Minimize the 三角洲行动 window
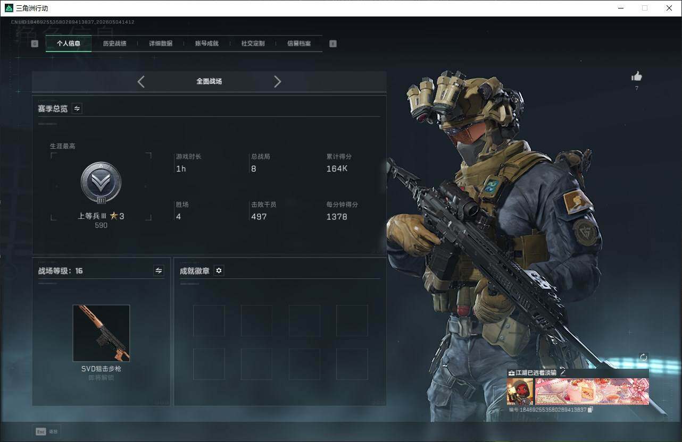Image resolution: width=682 pixels, height=442 pixels. tap(621, 8)
